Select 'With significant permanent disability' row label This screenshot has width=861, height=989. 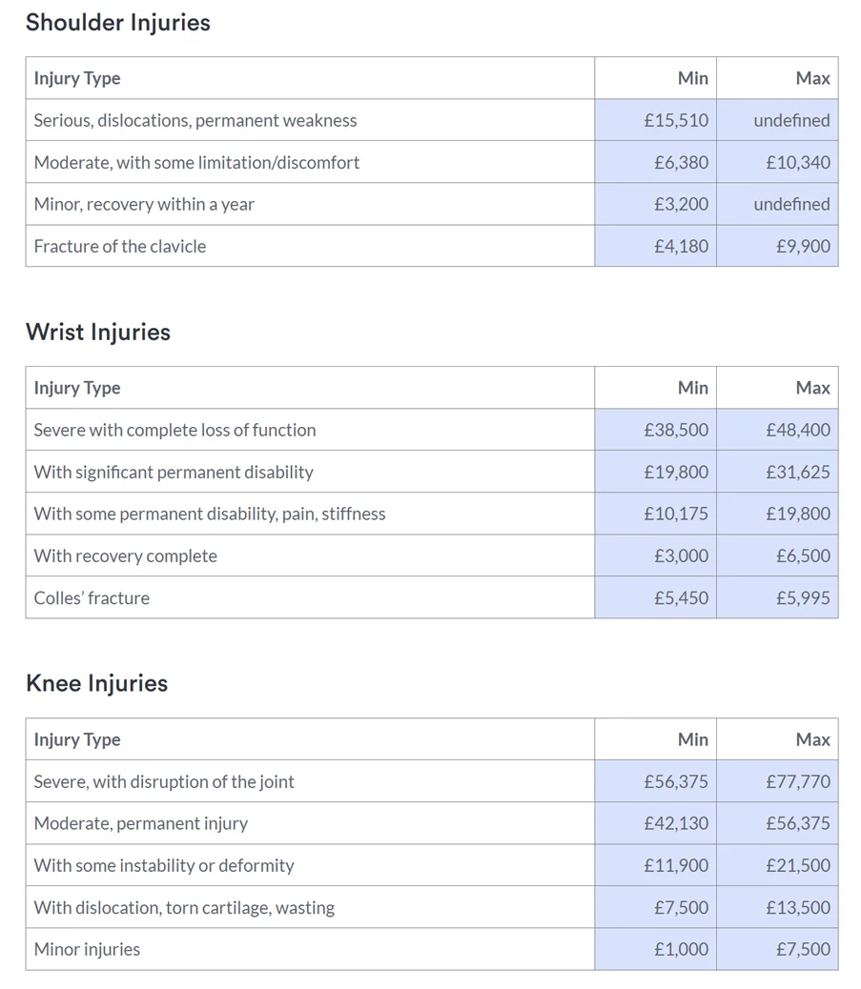174,473
